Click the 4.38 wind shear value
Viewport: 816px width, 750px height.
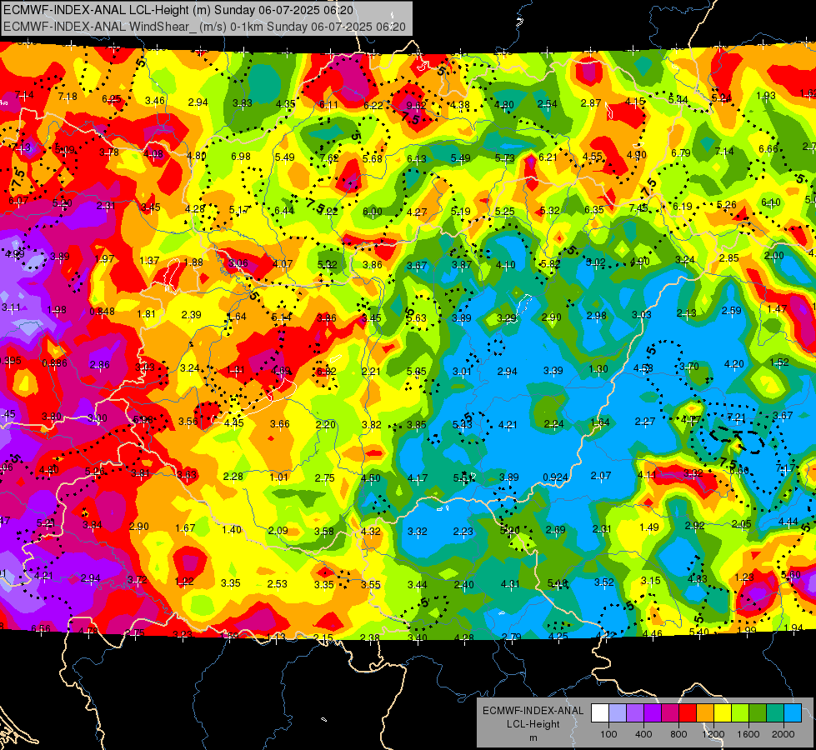tap(460, 105)
